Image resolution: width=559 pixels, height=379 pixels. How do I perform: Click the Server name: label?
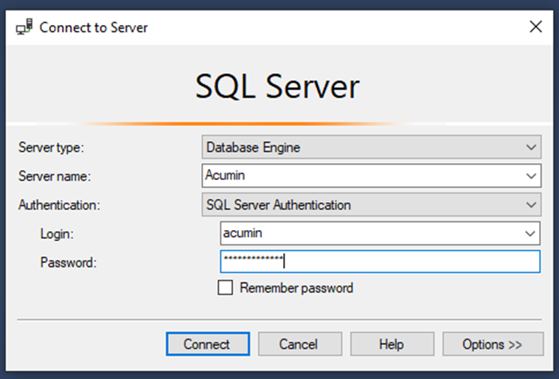pyautogui.click(x=55, y=176)
